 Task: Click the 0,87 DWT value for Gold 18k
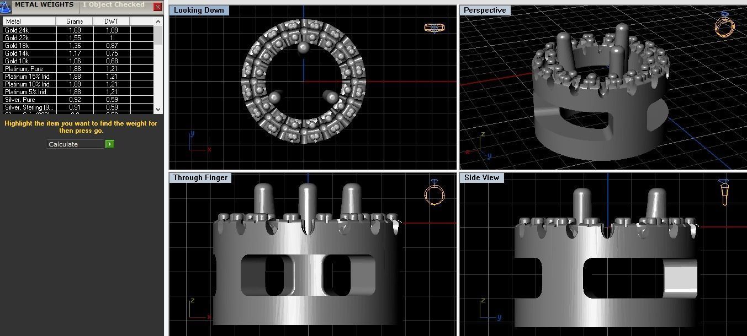coord(112,46)
